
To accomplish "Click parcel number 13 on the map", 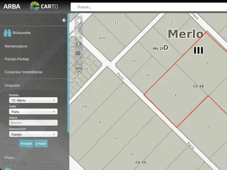I will point(133,60).
